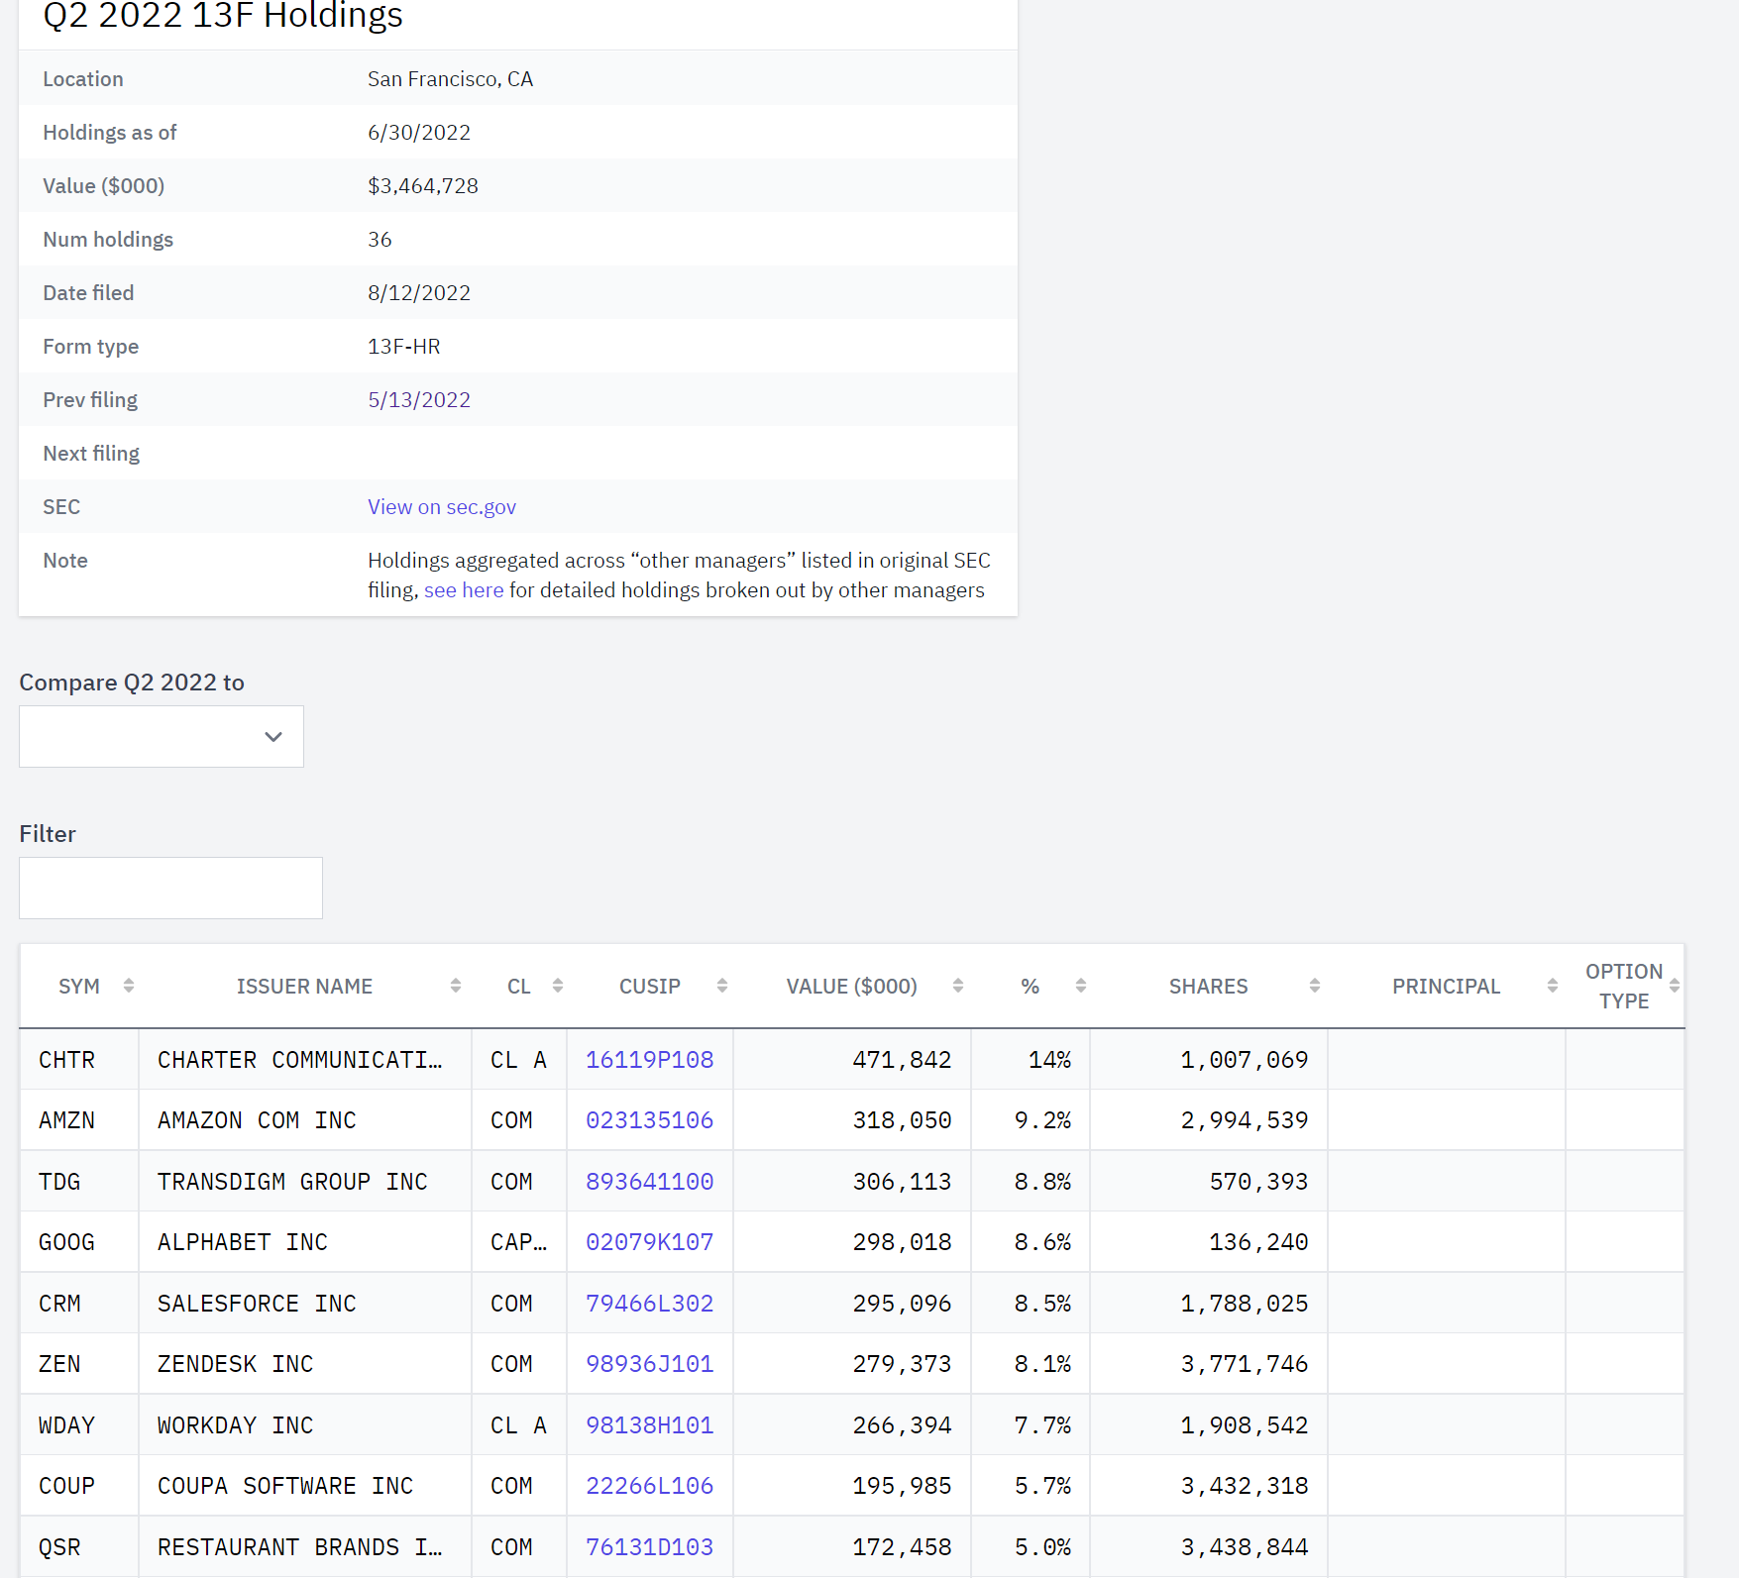Click the truncated CAP… class cell
The height and width of the screenshot is (1578, 1739).
(519, 1242)
